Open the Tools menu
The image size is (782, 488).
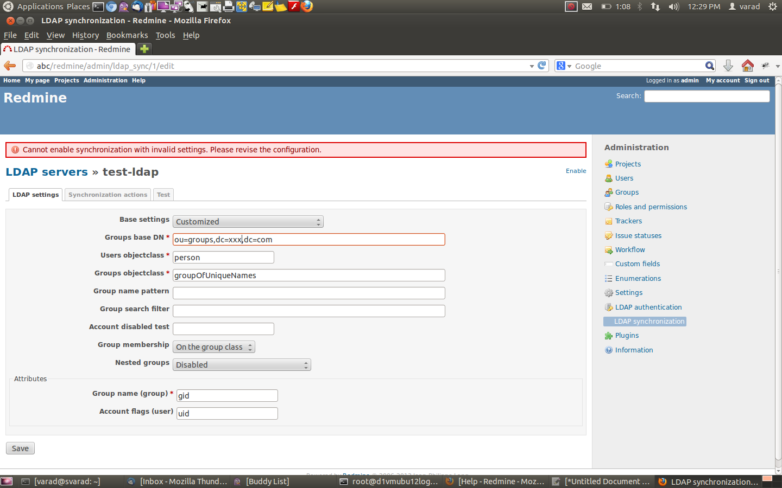coord(165,35)
